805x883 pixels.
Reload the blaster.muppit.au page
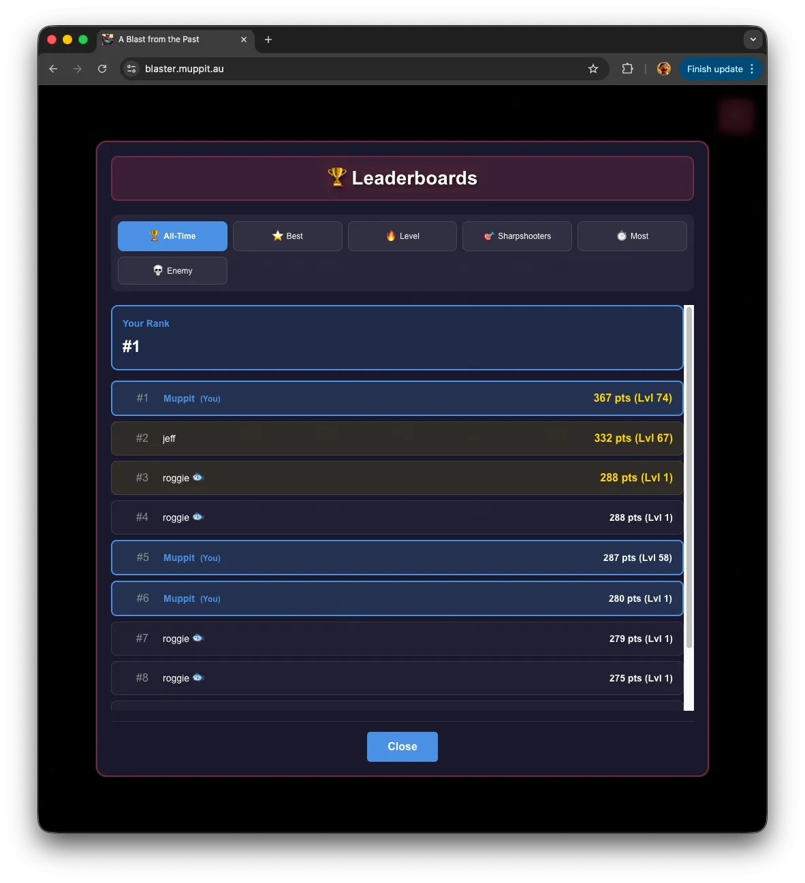(102, 69)
